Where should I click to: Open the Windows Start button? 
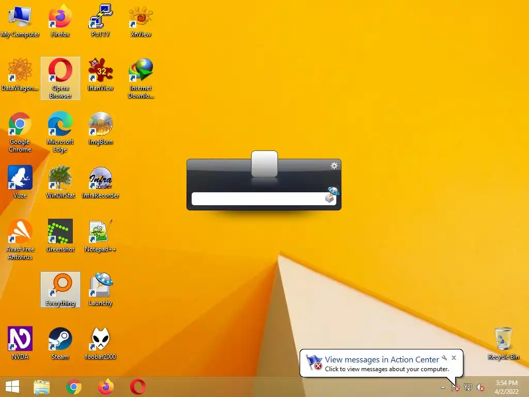click(x=12, y=387)
